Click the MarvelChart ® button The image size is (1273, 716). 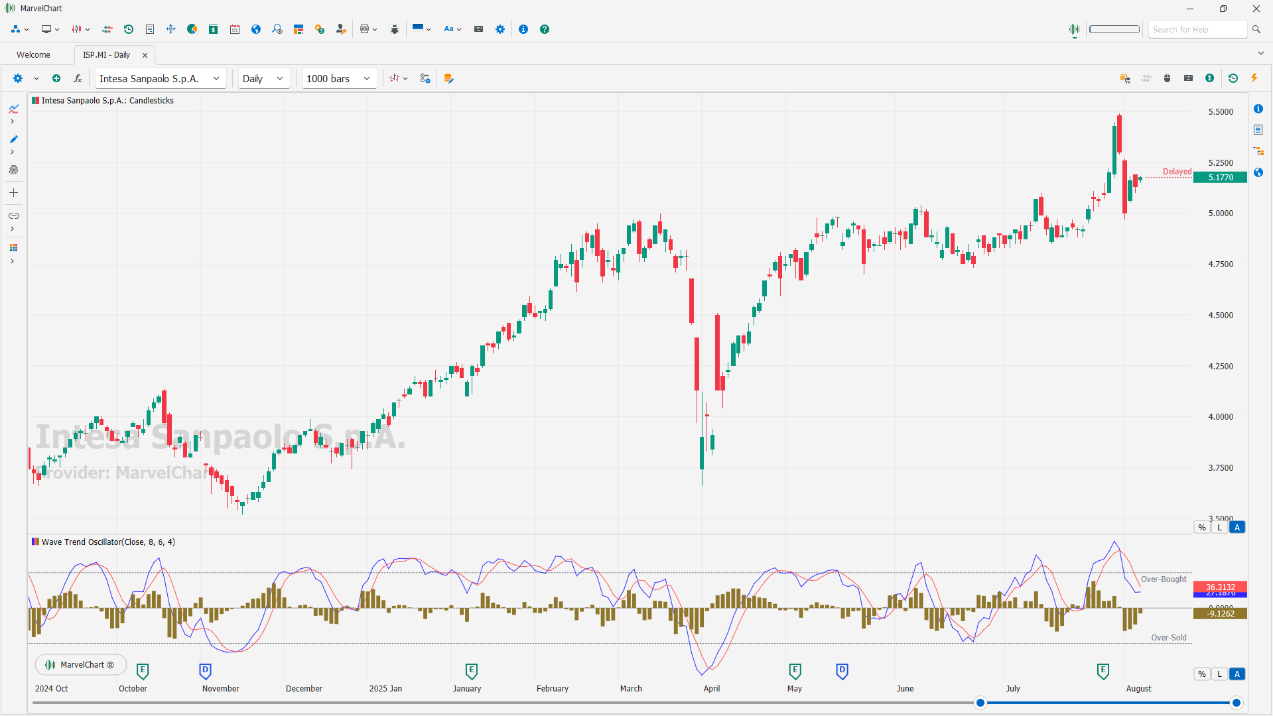tap(80, 664)
